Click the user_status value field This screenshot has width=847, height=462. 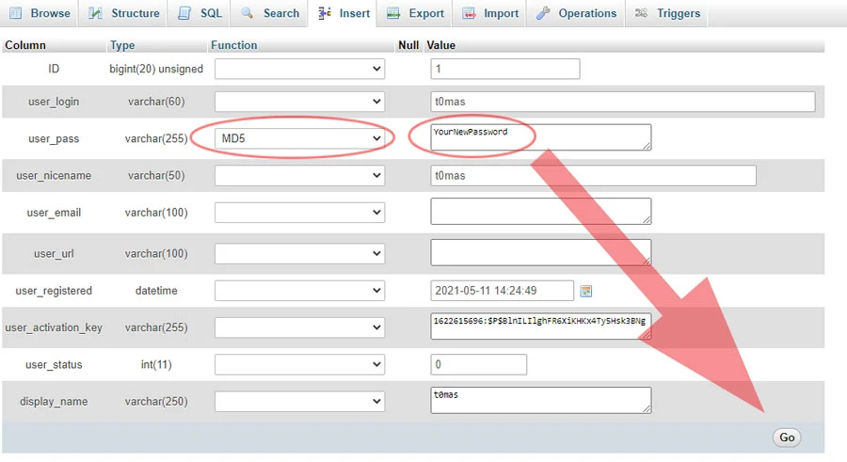479,364
